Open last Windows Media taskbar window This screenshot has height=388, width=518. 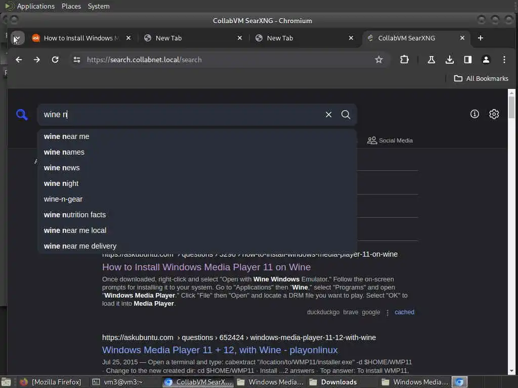415,382
